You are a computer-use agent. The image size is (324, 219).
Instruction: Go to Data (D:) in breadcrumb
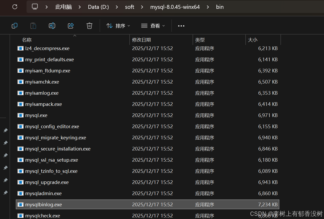[98, 7]
